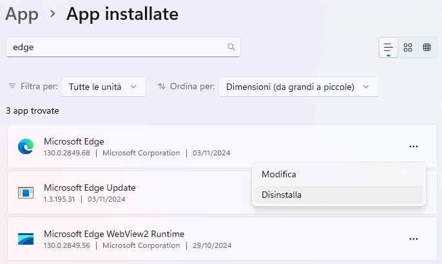Image resolution: width=442 pixels, height=264 pixels.
Task: Click the filter icon beside Filtra per
Action: pyautogui.click(x=12, y=87)
